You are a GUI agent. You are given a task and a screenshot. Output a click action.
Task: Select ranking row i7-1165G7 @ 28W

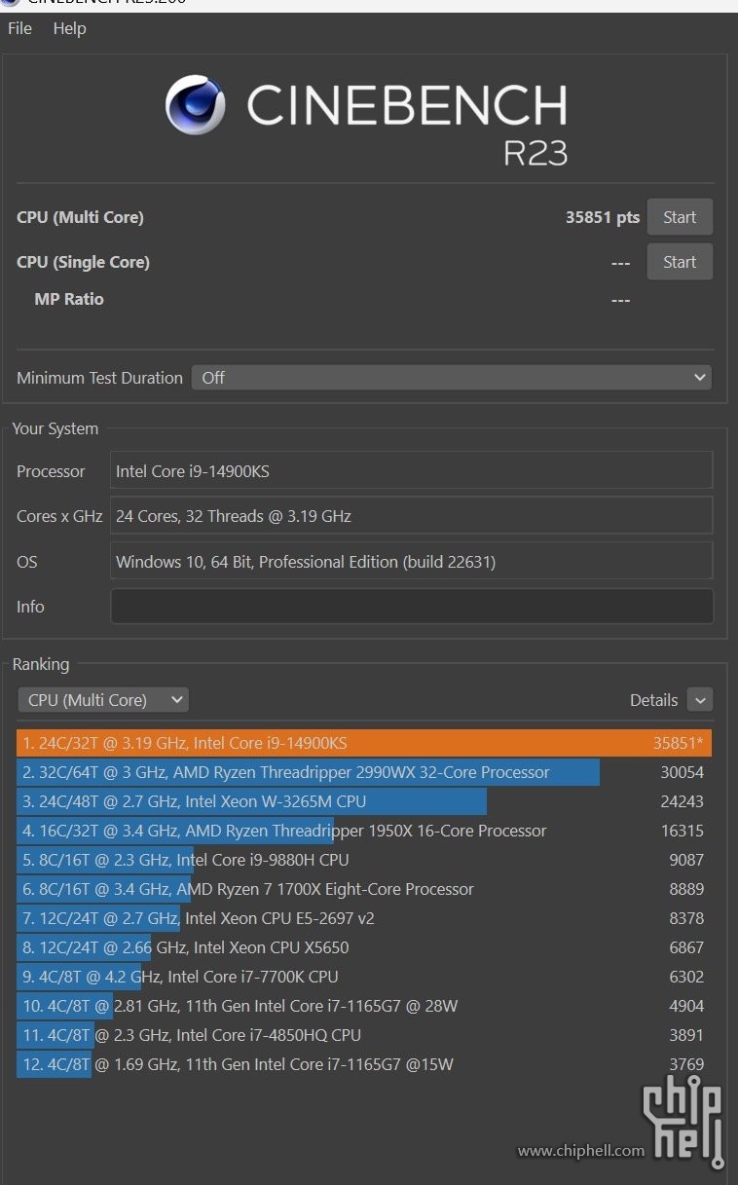(364, 1006)
